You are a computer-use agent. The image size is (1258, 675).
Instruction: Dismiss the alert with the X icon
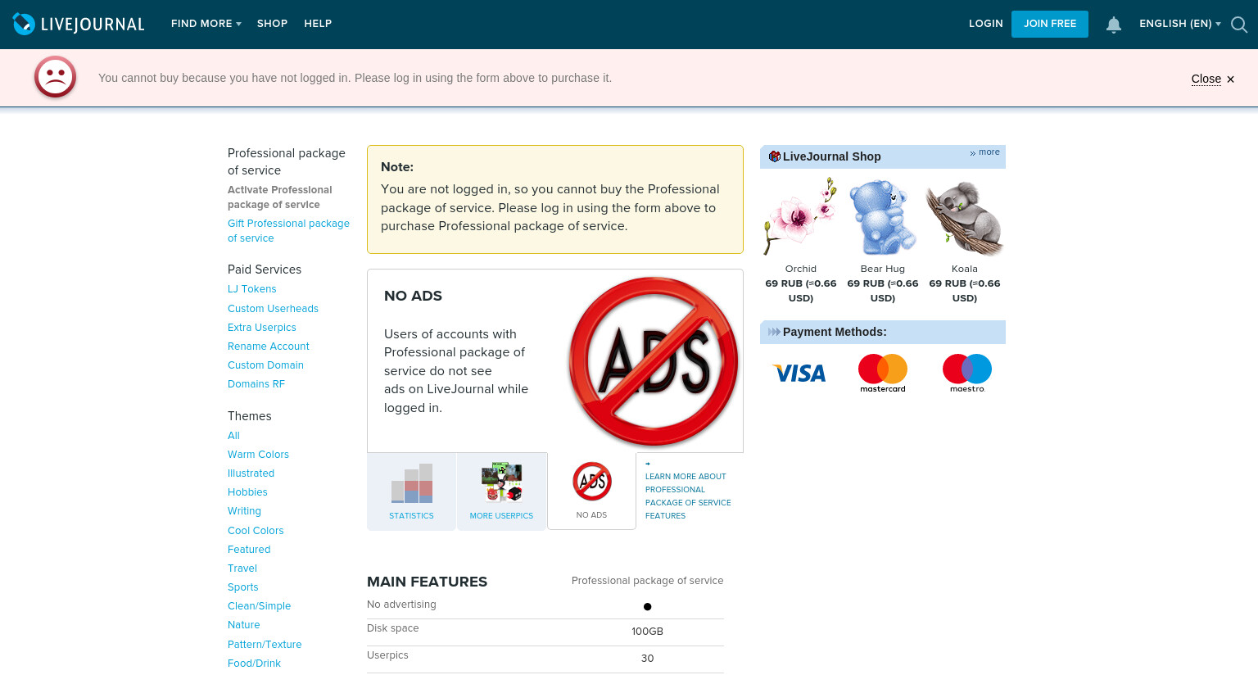click(x=1230, y=79)
